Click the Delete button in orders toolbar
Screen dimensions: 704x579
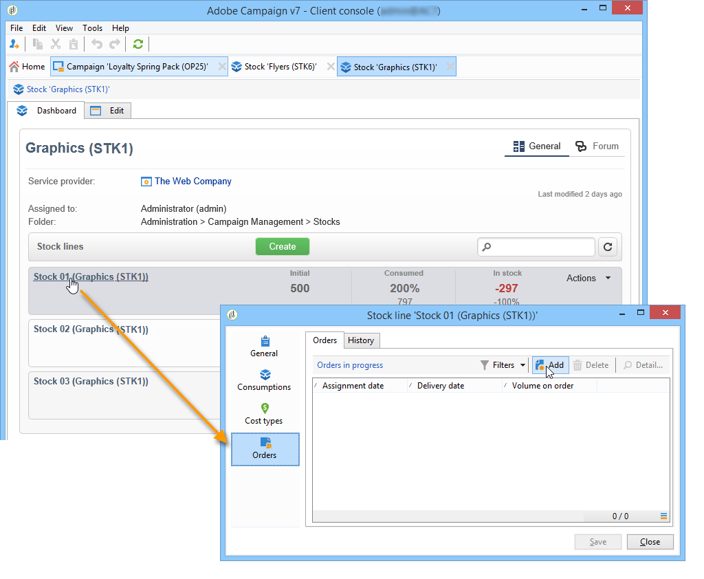coord(591,365)
